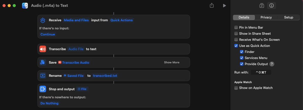Change the Continue no-input option
This screenshot has width=303, height=110.
coord(48,34)
